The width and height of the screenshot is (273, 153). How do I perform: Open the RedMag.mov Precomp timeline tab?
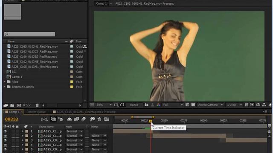[84, 112]
